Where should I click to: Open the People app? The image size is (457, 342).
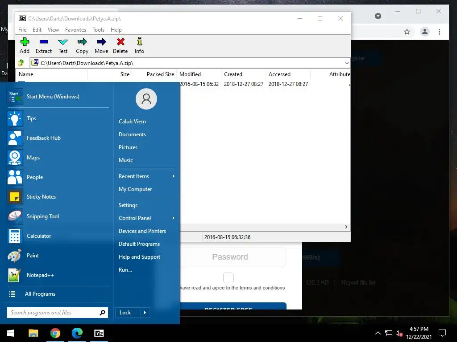pos(58,177)
